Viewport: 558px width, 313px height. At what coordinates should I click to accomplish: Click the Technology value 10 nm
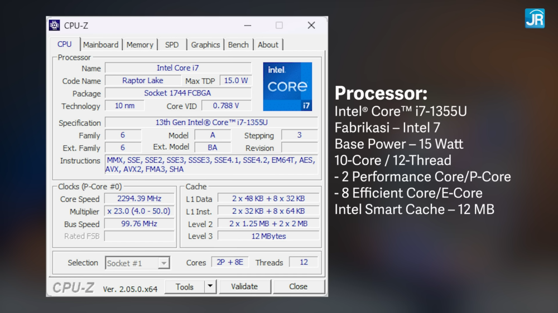124,106
